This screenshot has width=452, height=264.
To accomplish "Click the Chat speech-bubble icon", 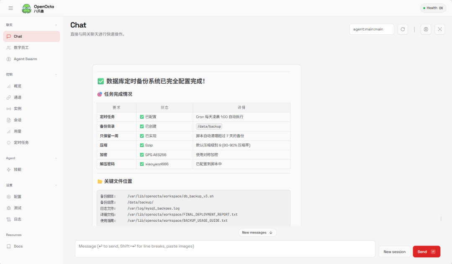I will 9,36.
